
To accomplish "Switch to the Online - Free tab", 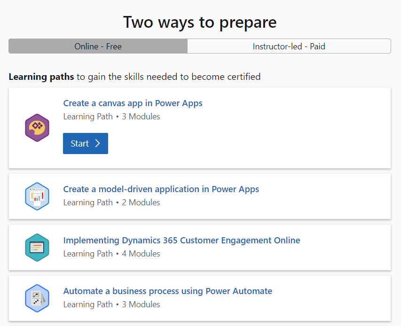I will tap(98, 46).
